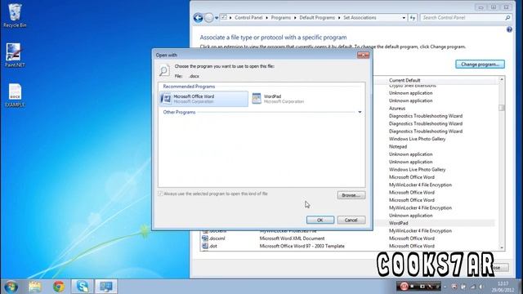
Task: Sort by the Current Default column header
Action: tap(405, 80)
